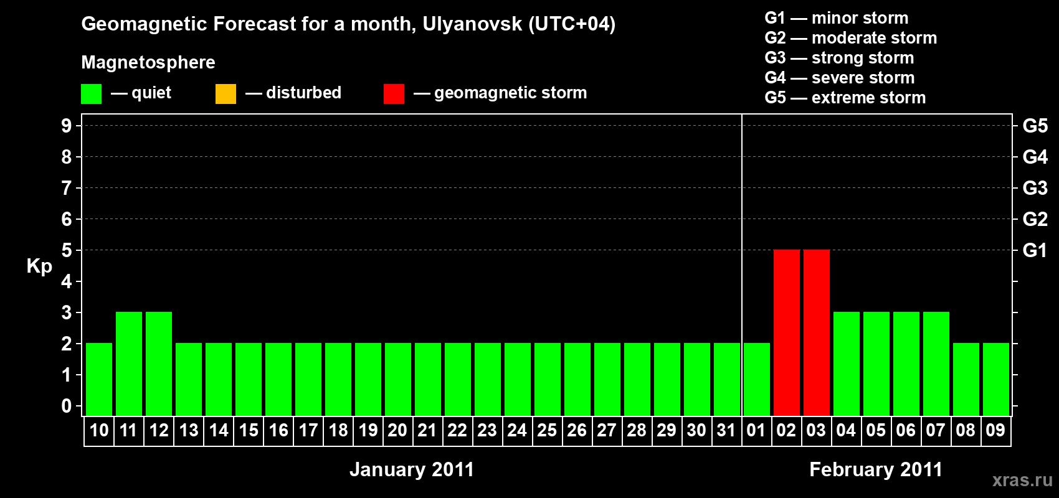
Task: Click the 'disturbed' legend label
Action: click(x=303, y=93)
